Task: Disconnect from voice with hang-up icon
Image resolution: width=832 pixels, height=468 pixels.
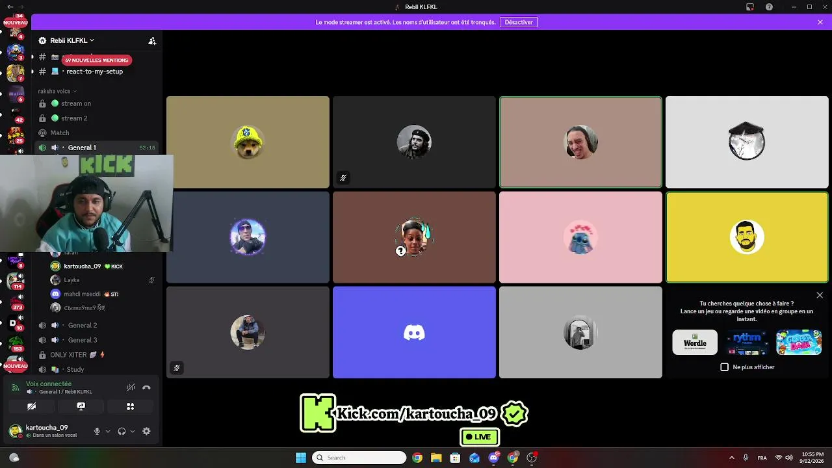Action: coord(147,387)
